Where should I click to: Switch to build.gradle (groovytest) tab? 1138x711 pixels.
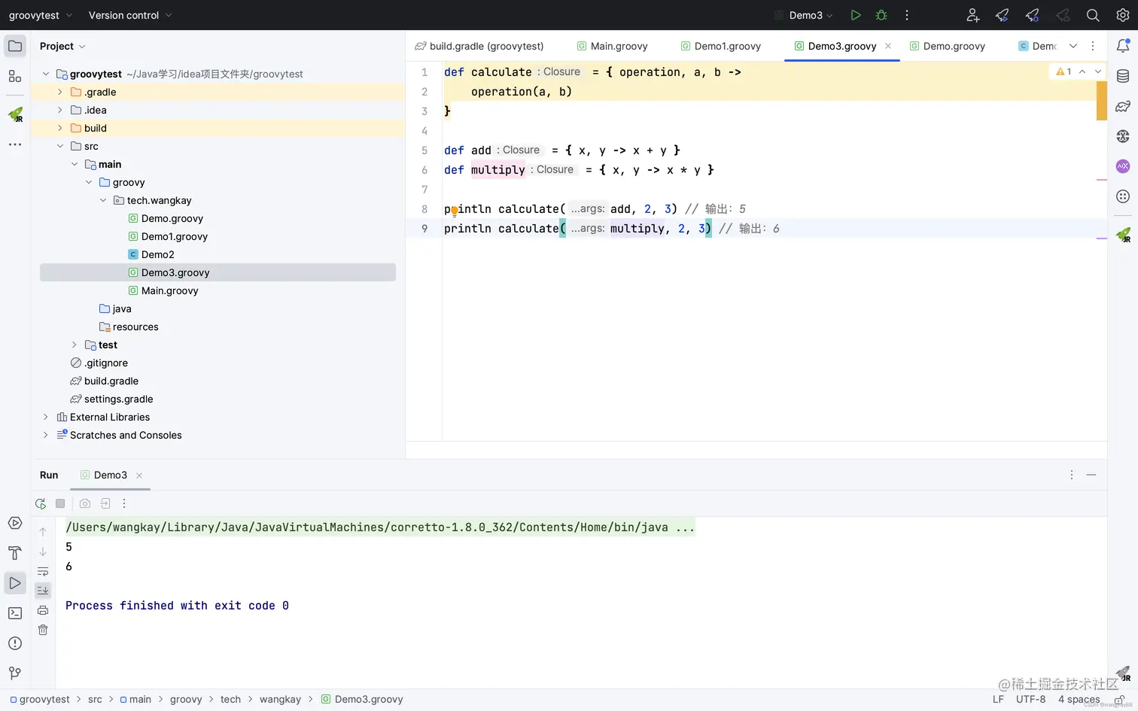(x=479, y=46)
